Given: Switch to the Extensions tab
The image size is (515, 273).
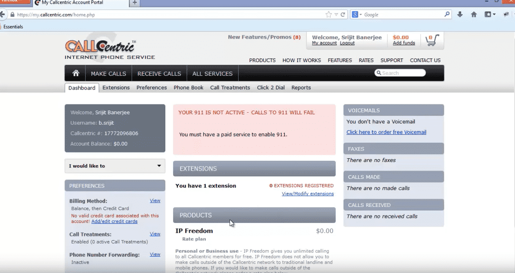Looking at the screenshot, I should (116, 88).
